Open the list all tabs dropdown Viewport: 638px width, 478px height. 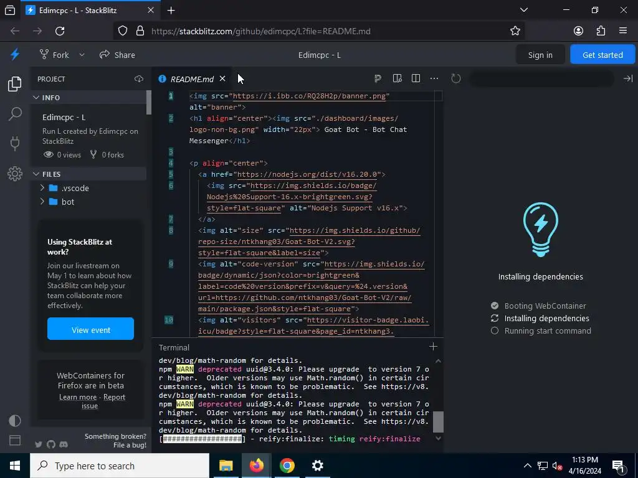click(523, 10)
